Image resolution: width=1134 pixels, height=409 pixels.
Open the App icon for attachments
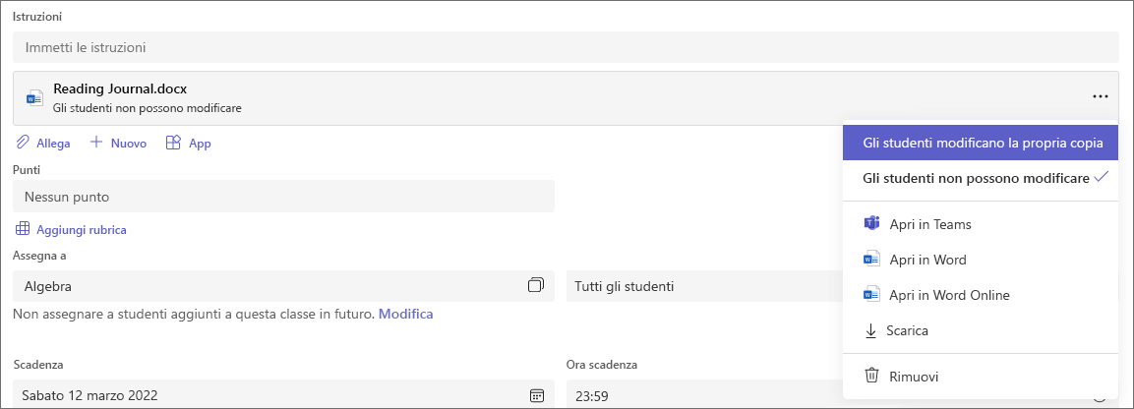point(173,143)
